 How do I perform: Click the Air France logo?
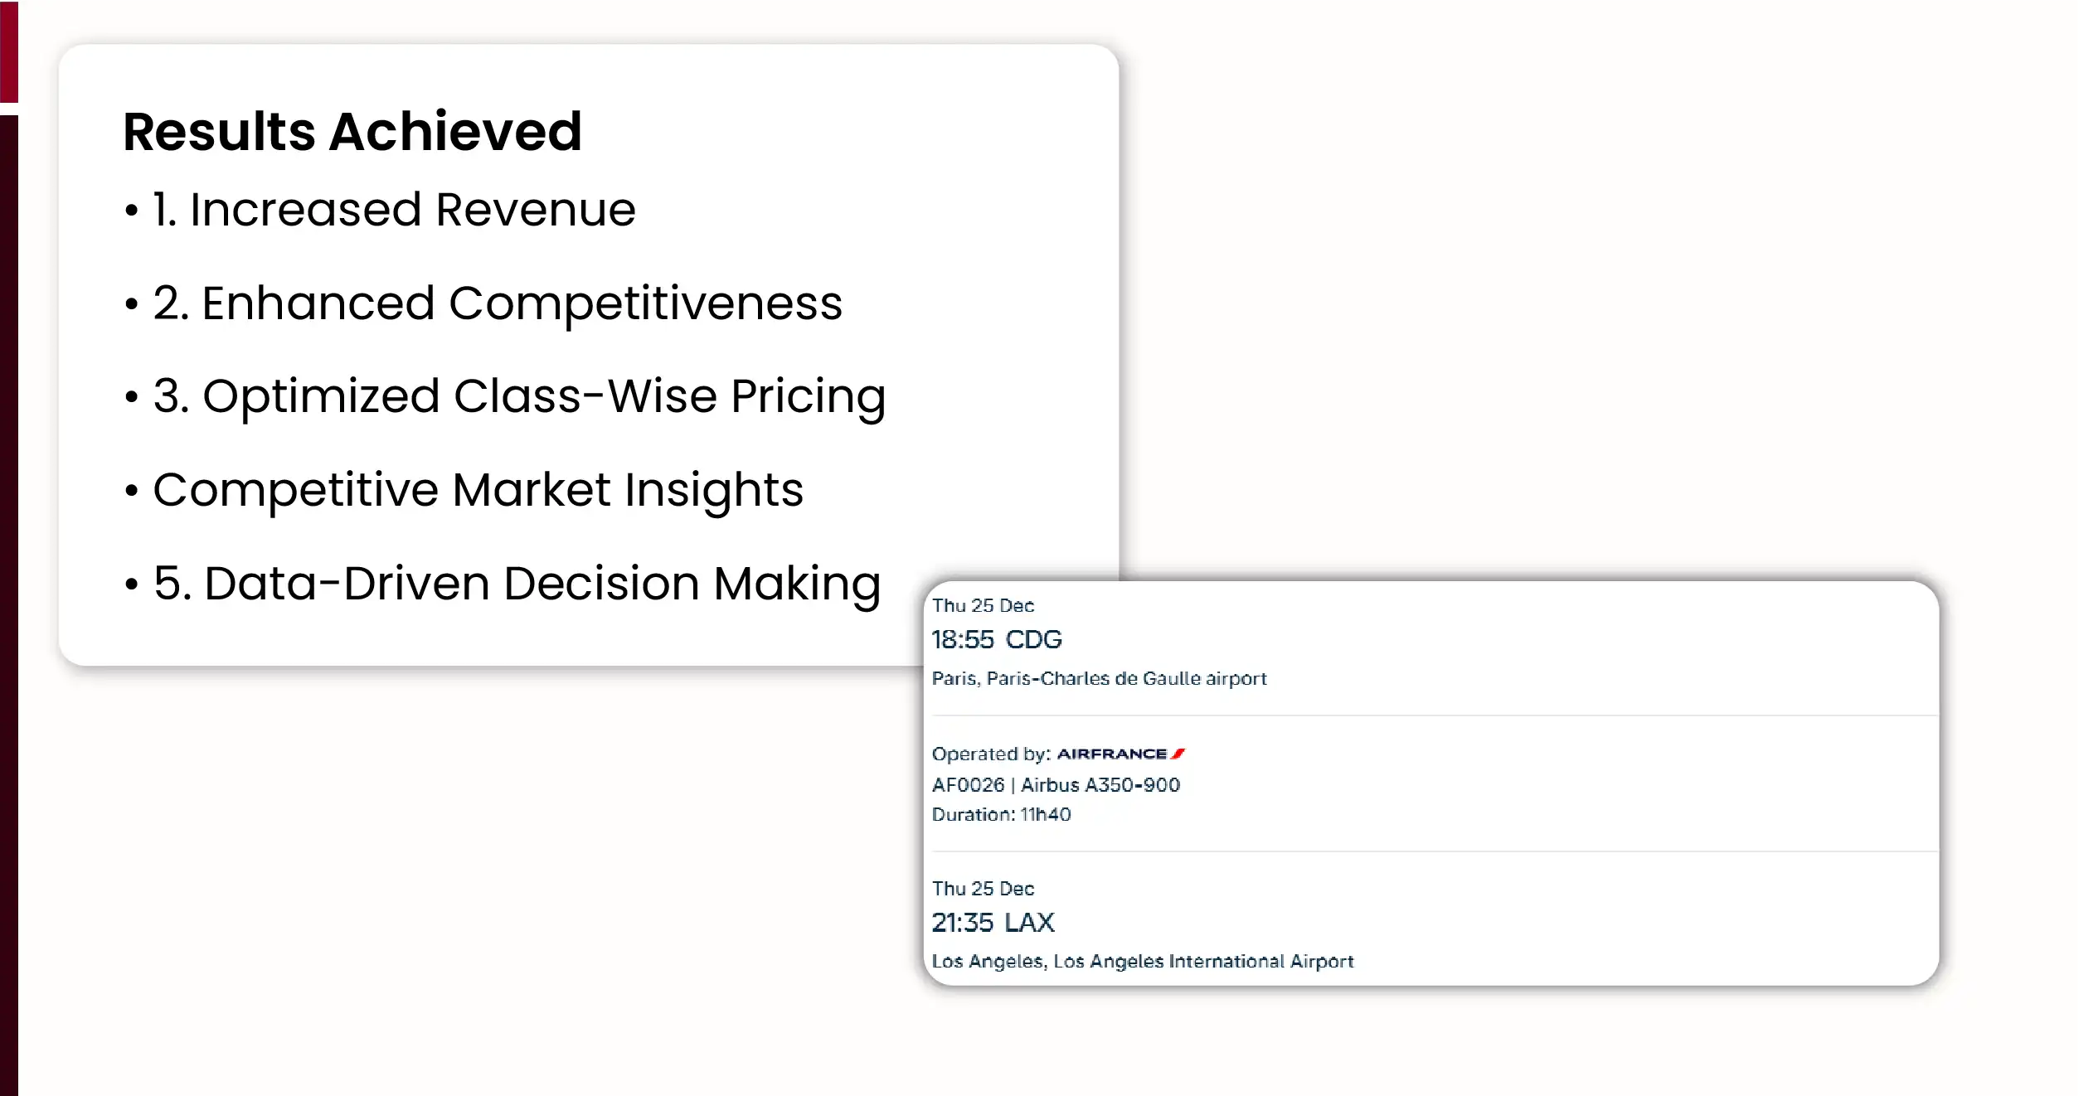[x=1120, y=754]
